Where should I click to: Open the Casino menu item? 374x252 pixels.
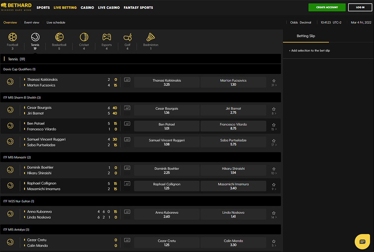(x=87, y=7)
